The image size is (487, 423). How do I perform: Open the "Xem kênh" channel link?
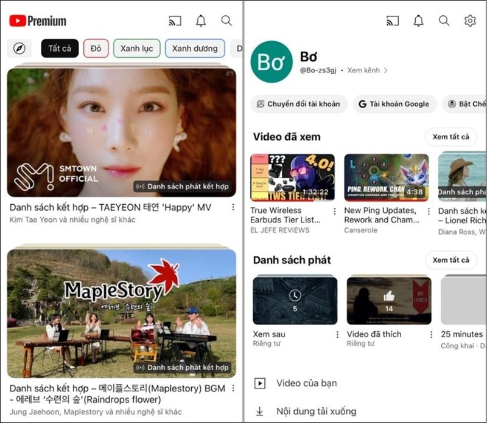363,70
